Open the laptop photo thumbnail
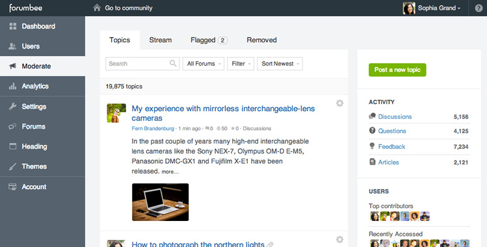 [160, 202]
